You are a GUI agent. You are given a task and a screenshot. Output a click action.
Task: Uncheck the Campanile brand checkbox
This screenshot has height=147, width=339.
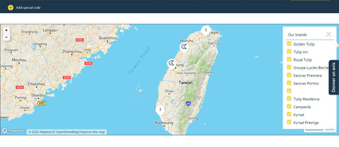point(289,106)
